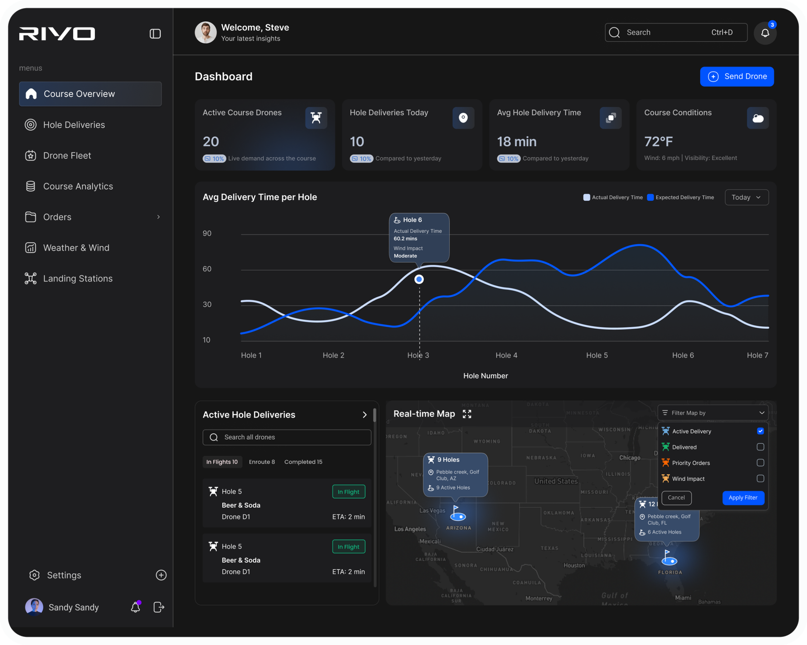Open Drone Fleet from the sidebar menu
Screen dimensions: 807x645
click(67, 156)
